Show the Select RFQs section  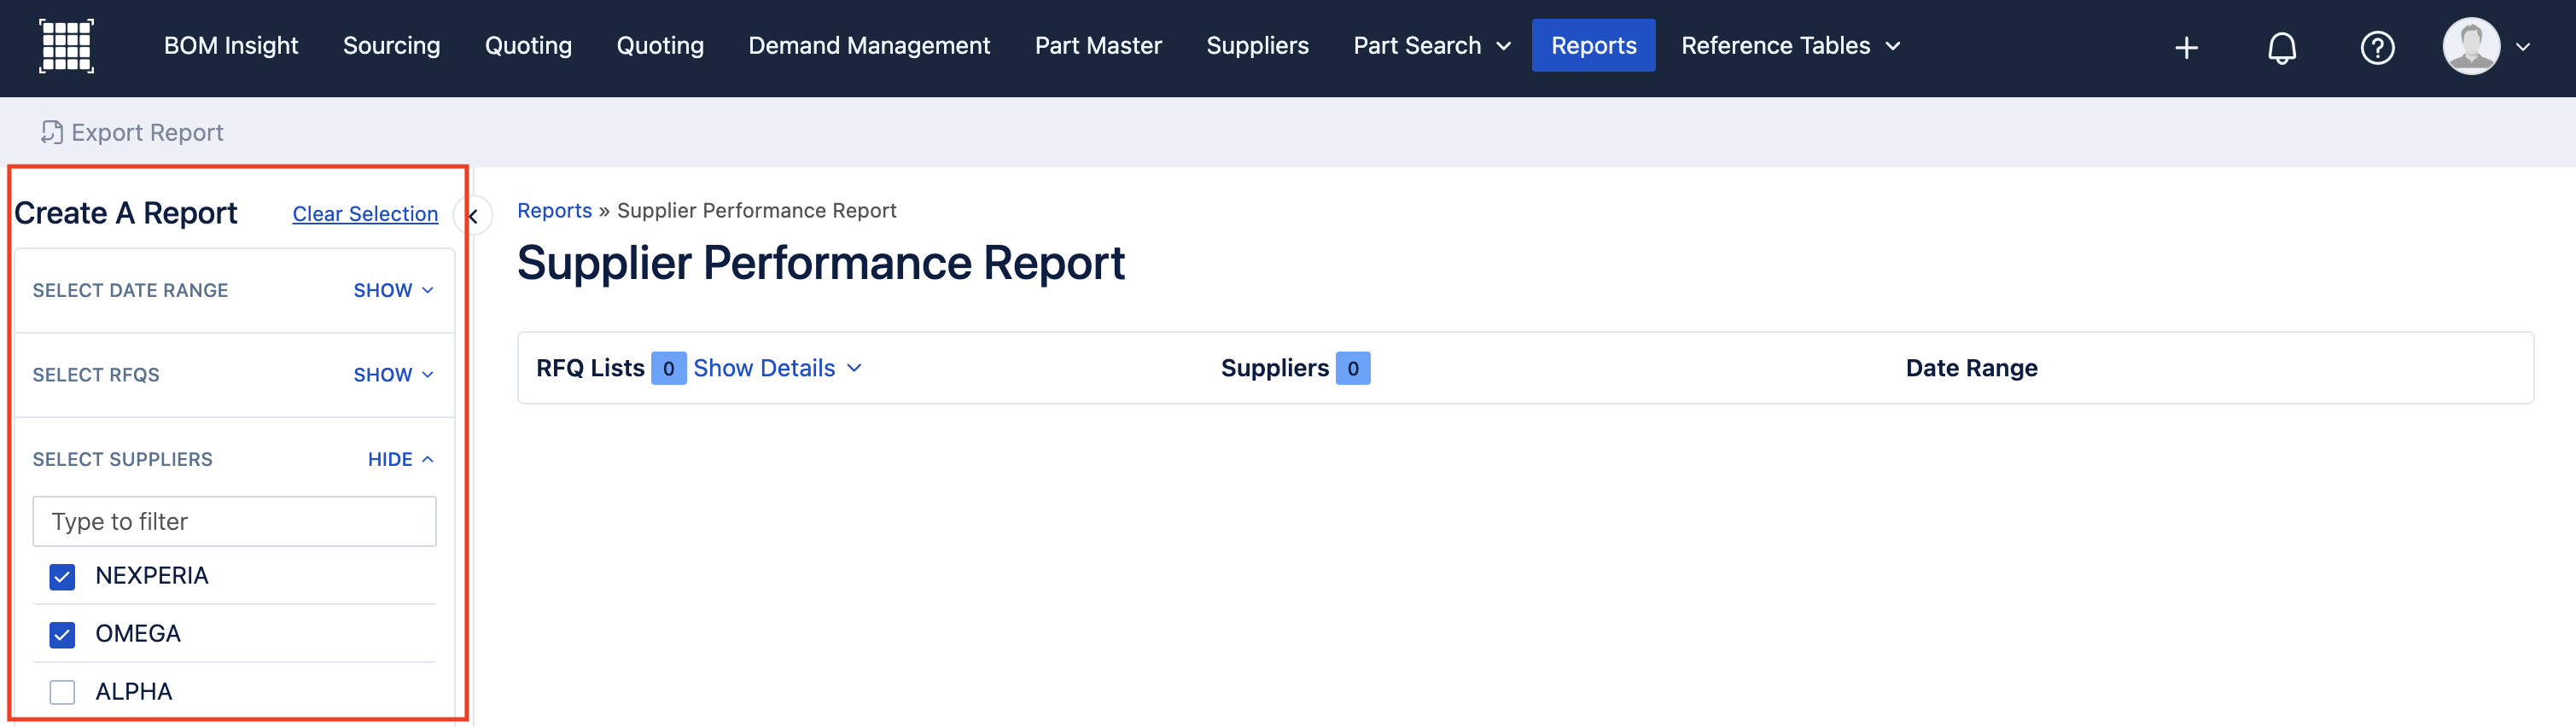pos(393,375)
